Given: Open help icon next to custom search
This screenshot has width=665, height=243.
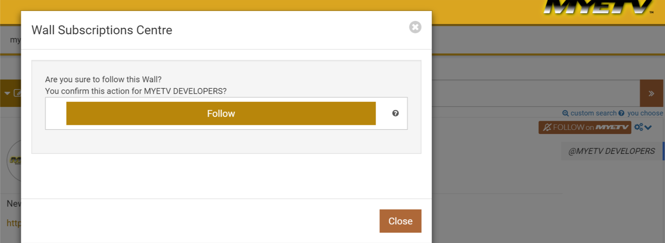Looking at the screenshot, I should (621, 113).
